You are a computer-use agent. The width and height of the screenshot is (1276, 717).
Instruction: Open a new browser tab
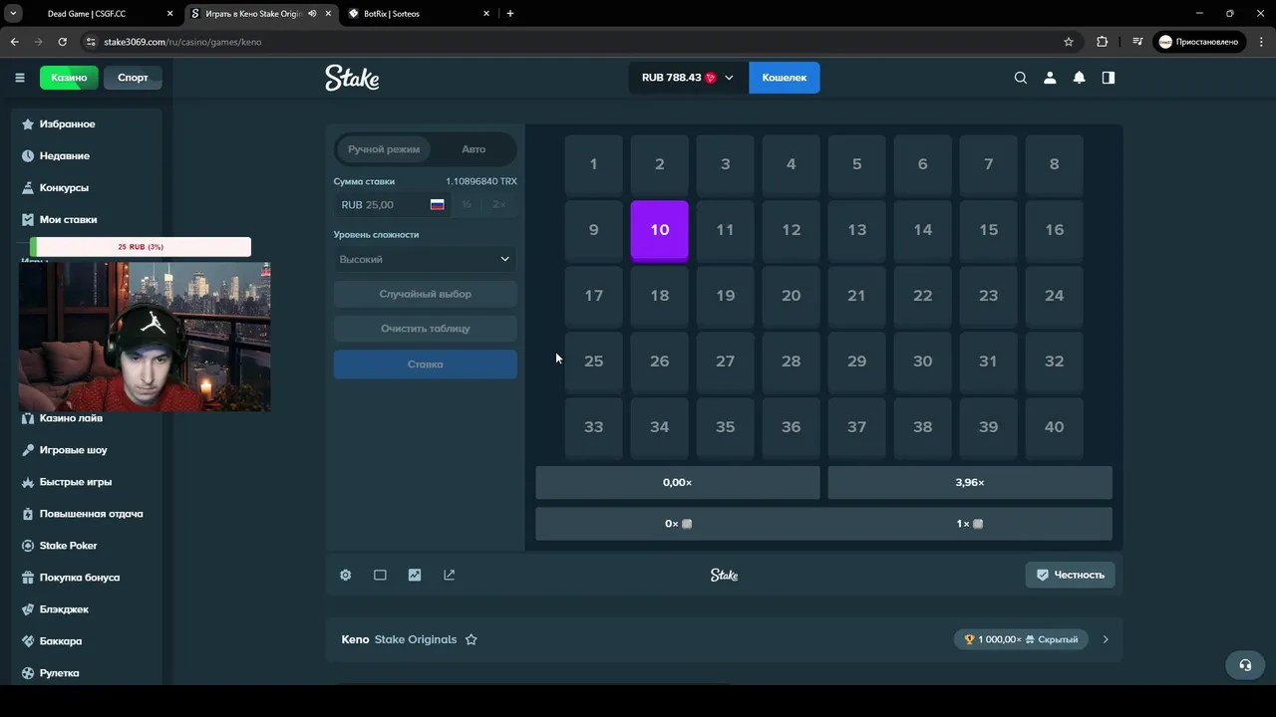[x=510, y=14]
